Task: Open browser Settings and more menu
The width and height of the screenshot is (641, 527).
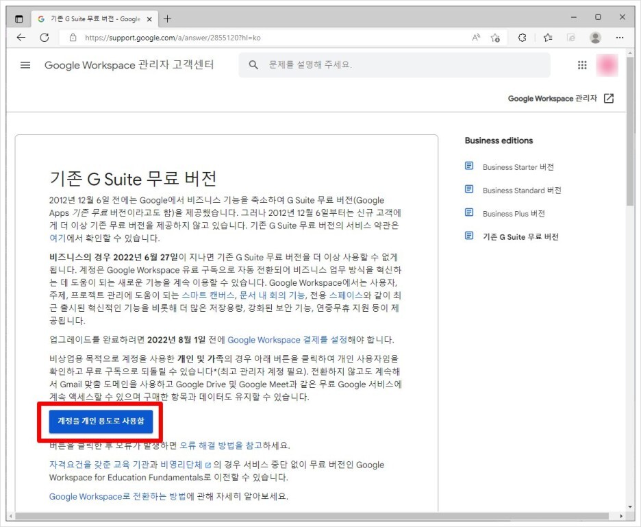Action: coord(620,38)
